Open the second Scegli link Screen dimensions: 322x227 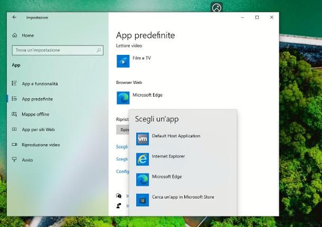[122, 159]
